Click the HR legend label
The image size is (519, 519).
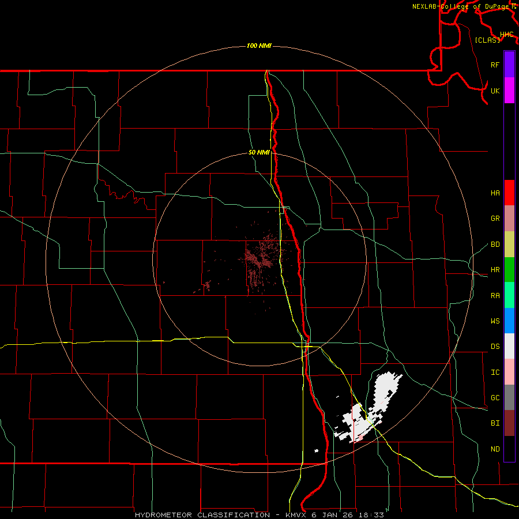(495, 269)
